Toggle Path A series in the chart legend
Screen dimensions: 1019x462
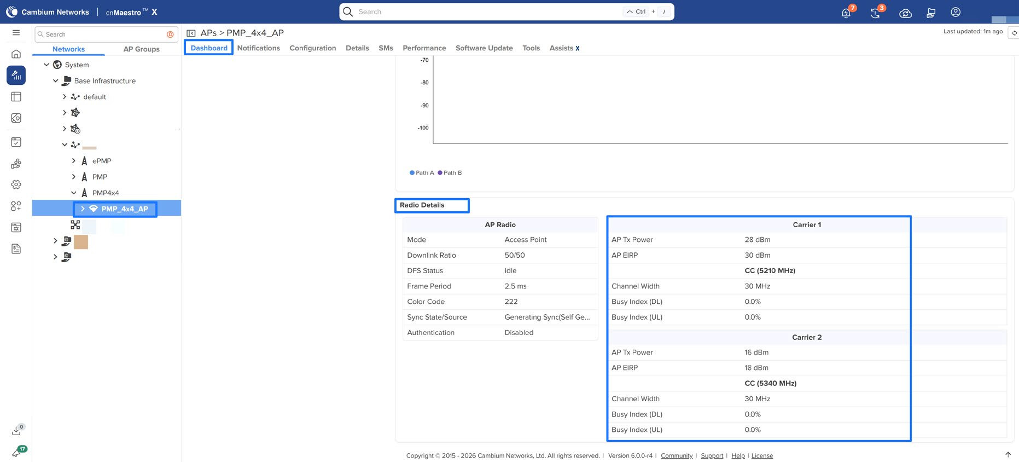coord(422,173)
